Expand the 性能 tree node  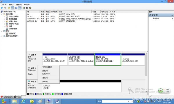click(5, 26)
